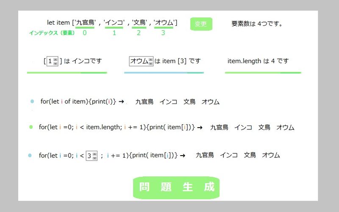Focus the オウム element input box
339x212 pixels.
tap(139, 61)
